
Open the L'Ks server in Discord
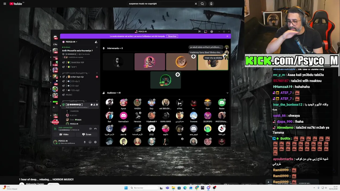click(55, 44)
